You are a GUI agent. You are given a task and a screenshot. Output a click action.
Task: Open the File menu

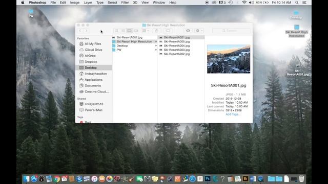coord(53,3)
